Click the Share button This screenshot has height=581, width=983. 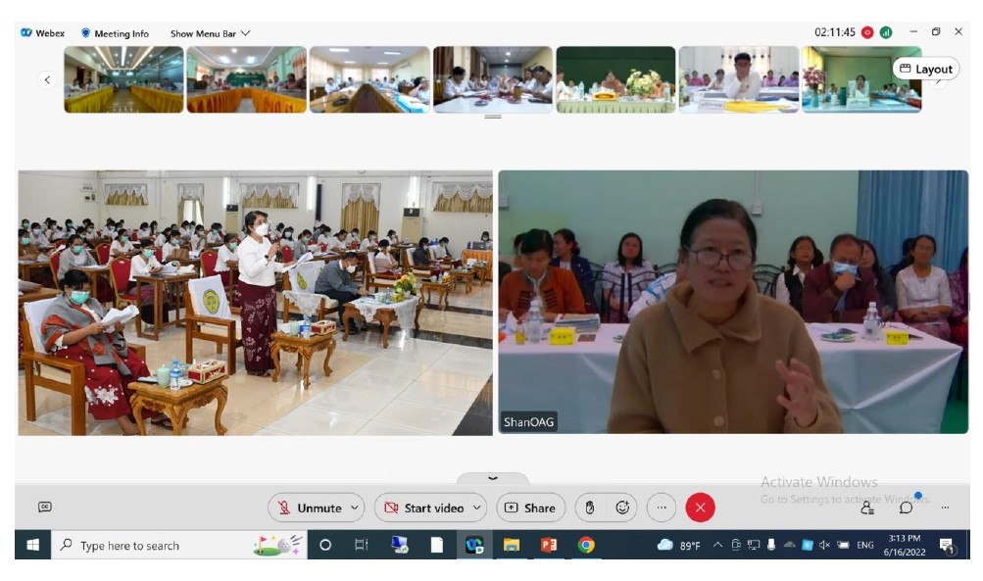530,508
